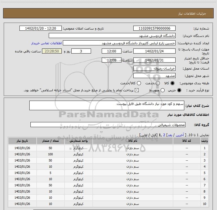Click سم داران name in row 1

133,148
